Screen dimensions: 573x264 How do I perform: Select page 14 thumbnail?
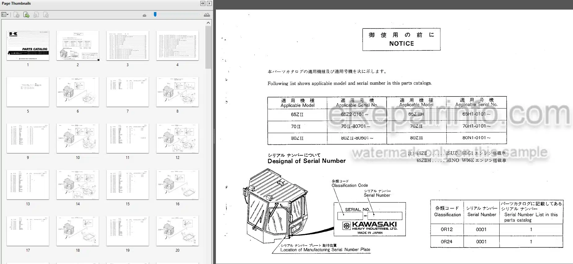(78, 185)
